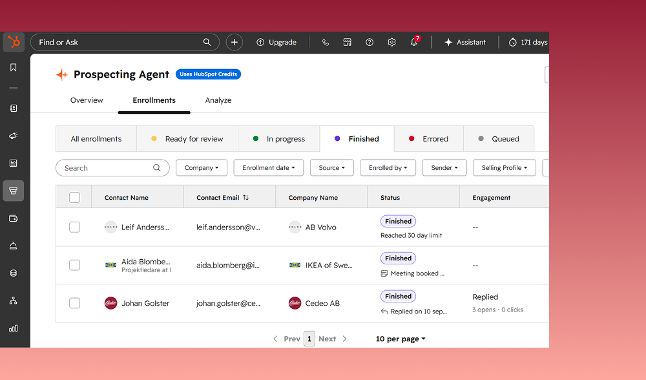646x380 pixels.
Task: Click the Prospecting Agent sparkle icon
Action: pos(62,74)
